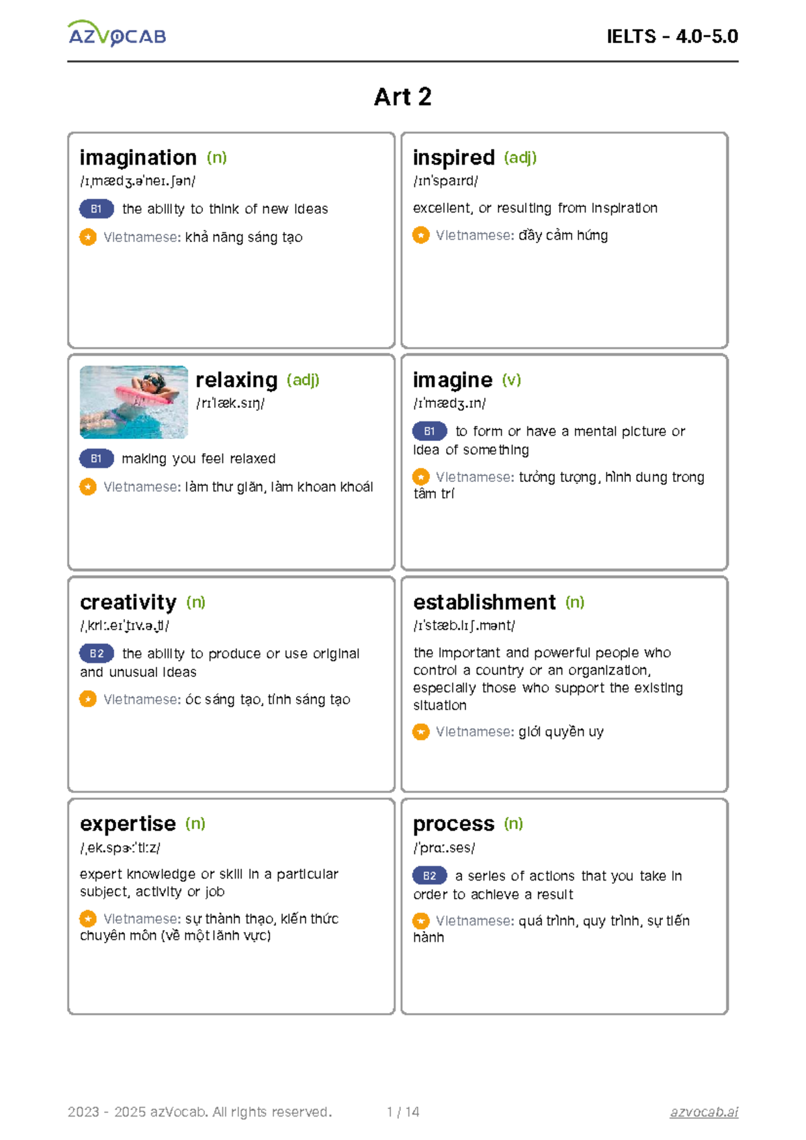Click the B1 badge in the imagine card

pos(430,431)
